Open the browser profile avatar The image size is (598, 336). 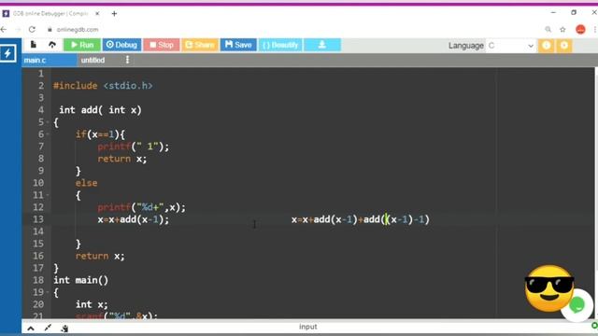click(x=580, y=29)
